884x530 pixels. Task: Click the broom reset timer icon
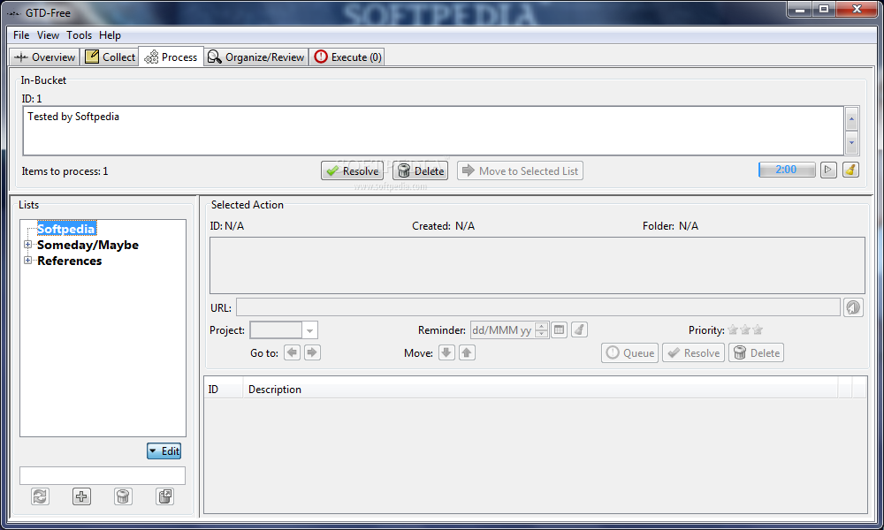pos(850,170)
